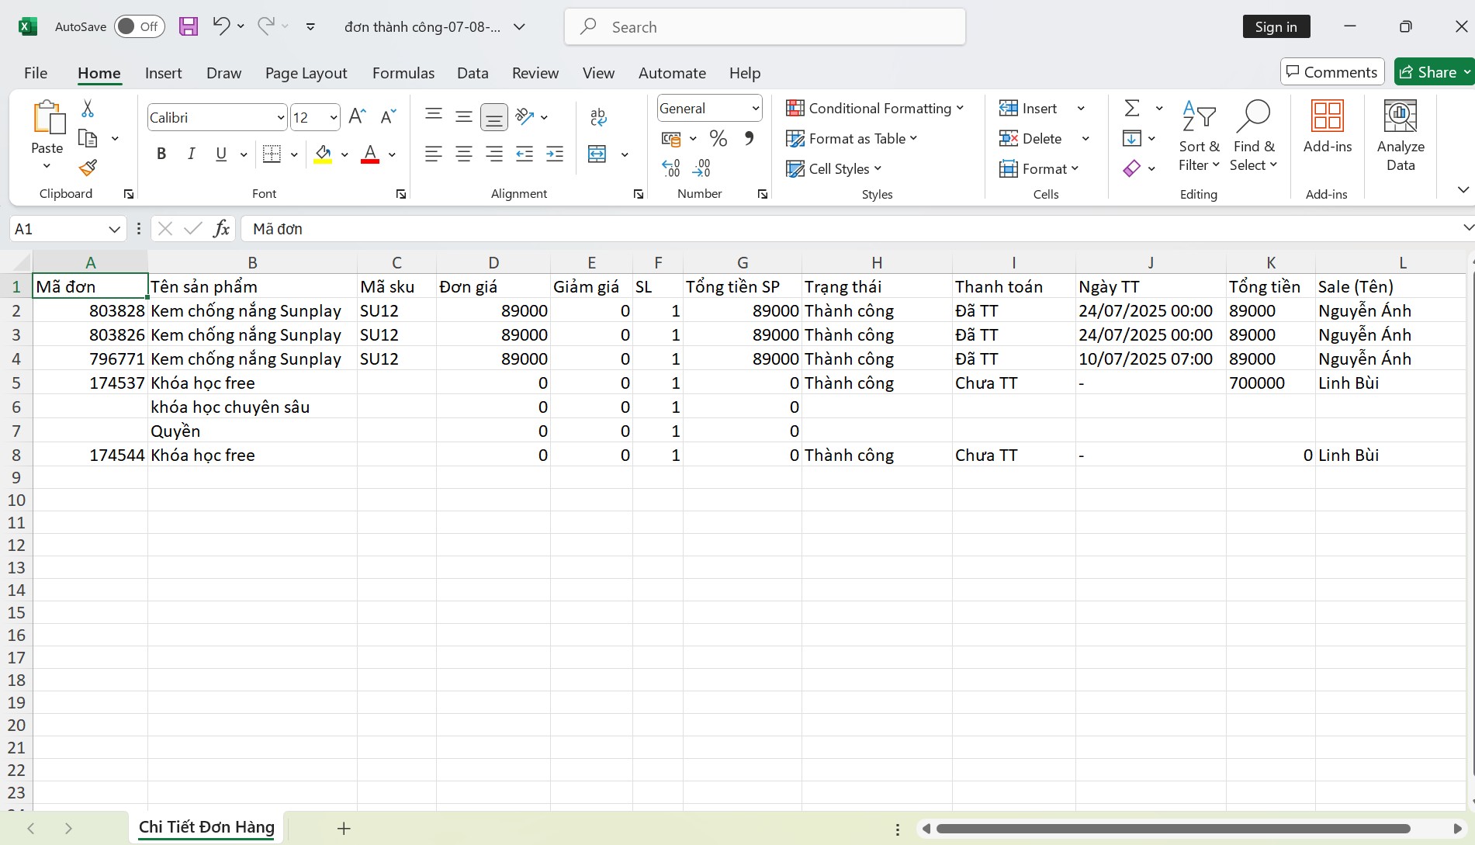Click the Borders icon
Image resolution: width=1475 pixels, height=845 pixels.
[272, 154]
